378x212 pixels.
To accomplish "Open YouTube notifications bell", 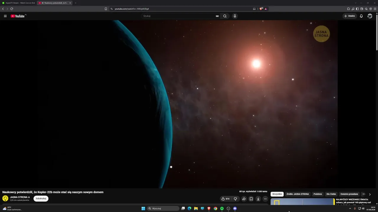I will pyautogui.click(x=361, y=16).
